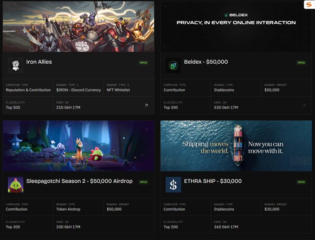Open the Iron Allies campaign title

tap(39, 62)
